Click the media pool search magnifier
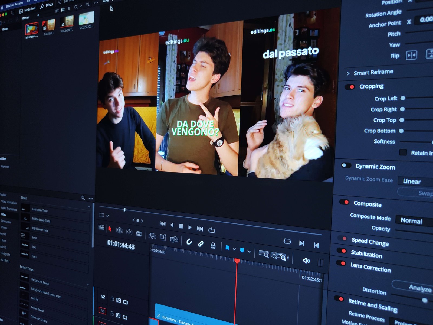433x325 pixels. (x=76, y=7)
